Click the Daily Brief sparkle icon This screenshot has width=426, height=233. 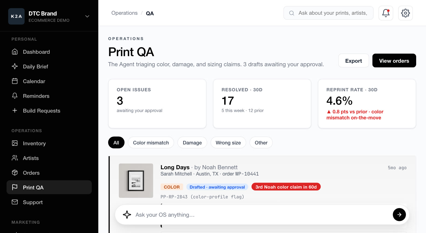(x=15, y=66)
